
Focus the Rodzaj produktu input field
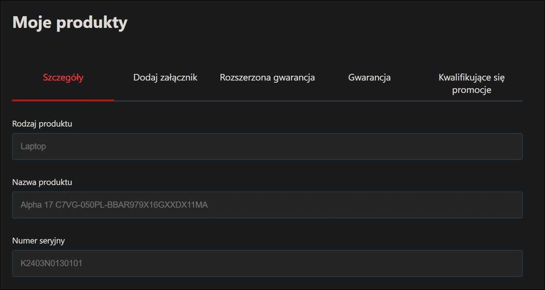(267, 146)
